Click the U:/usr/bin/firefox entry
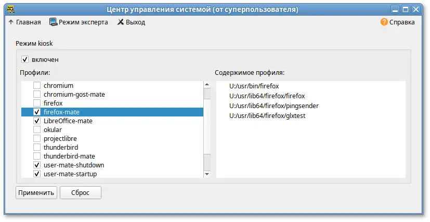The image size is (430, 222). pyautogui.click(x=254, y=86)
